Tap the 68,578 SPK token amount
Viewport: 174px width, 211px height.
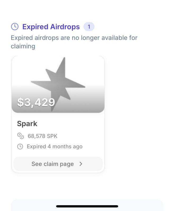42,136
